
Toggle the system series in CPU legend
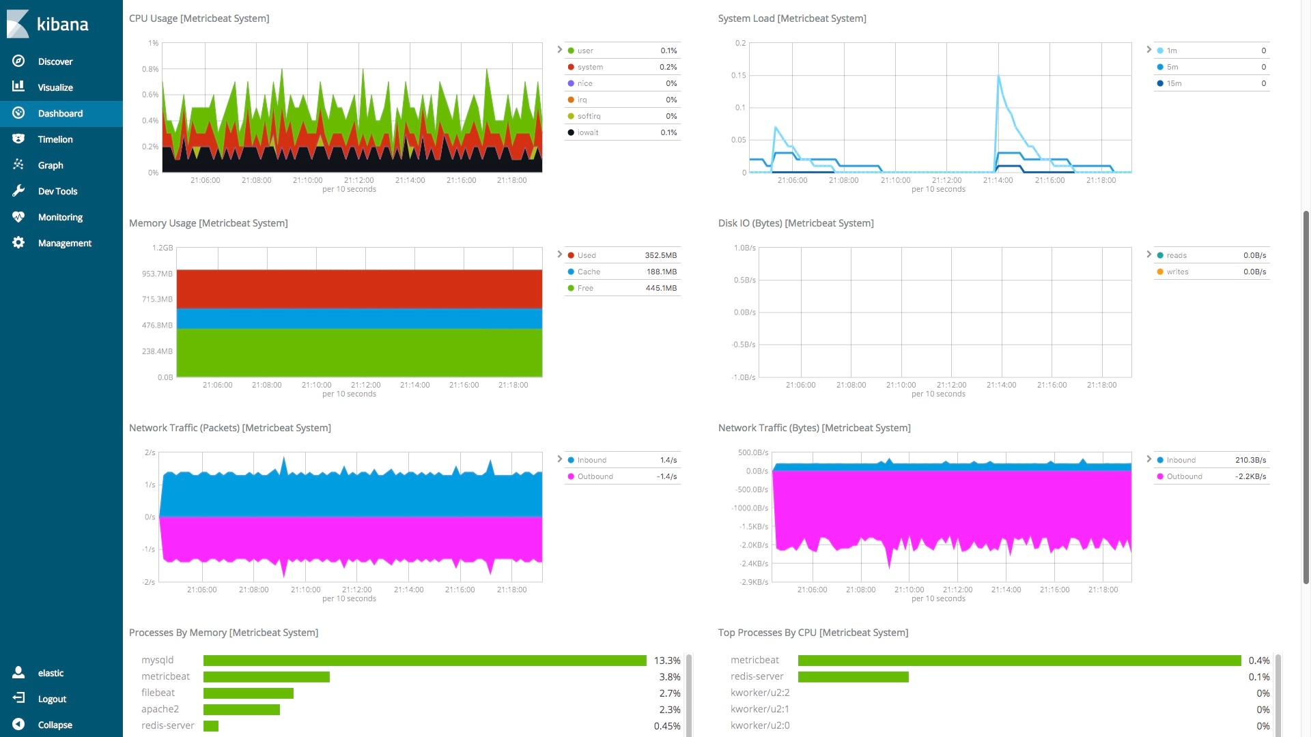coord(623,67)
